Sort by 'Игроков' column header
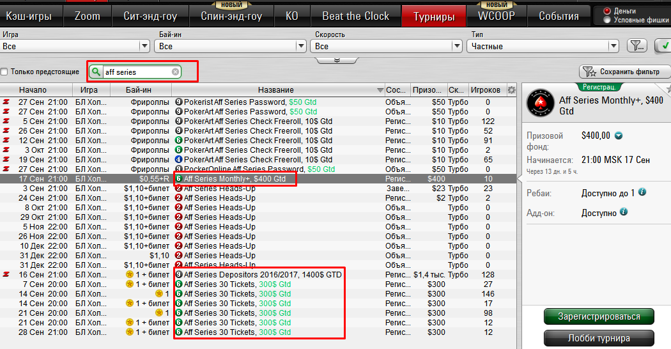 click(x=485, y=90)
